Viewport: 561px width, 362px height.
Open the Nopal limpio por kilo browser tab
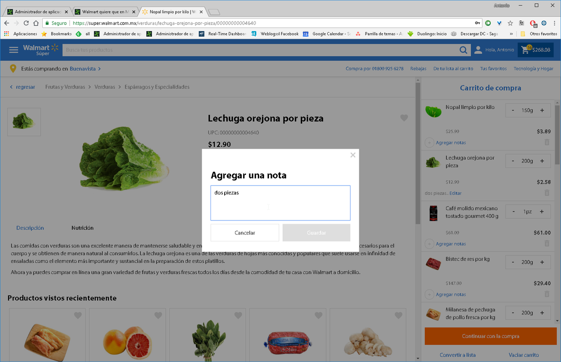(x=168, y=11)
